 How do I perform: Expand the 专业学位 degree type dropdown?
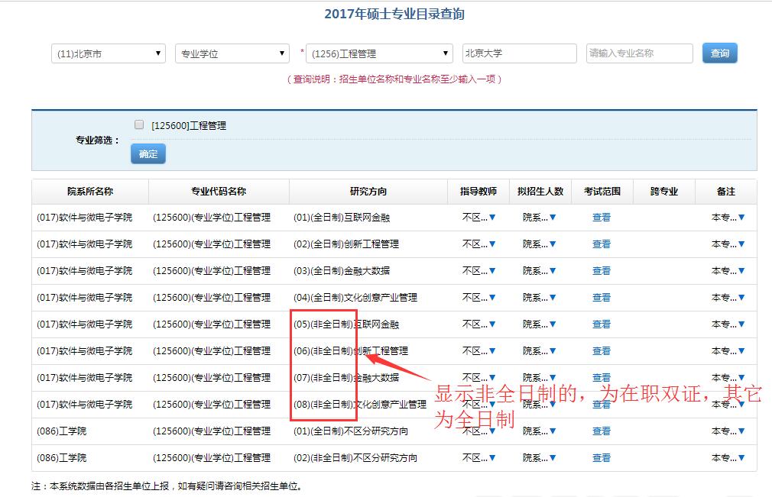232,53
